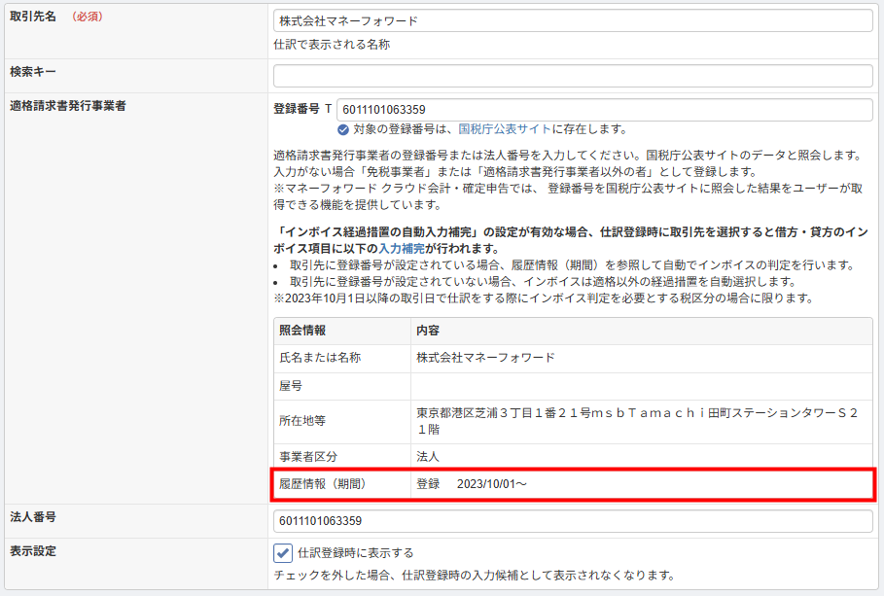
Task: Click the 所在地等 row label
Action: [302, 421]
